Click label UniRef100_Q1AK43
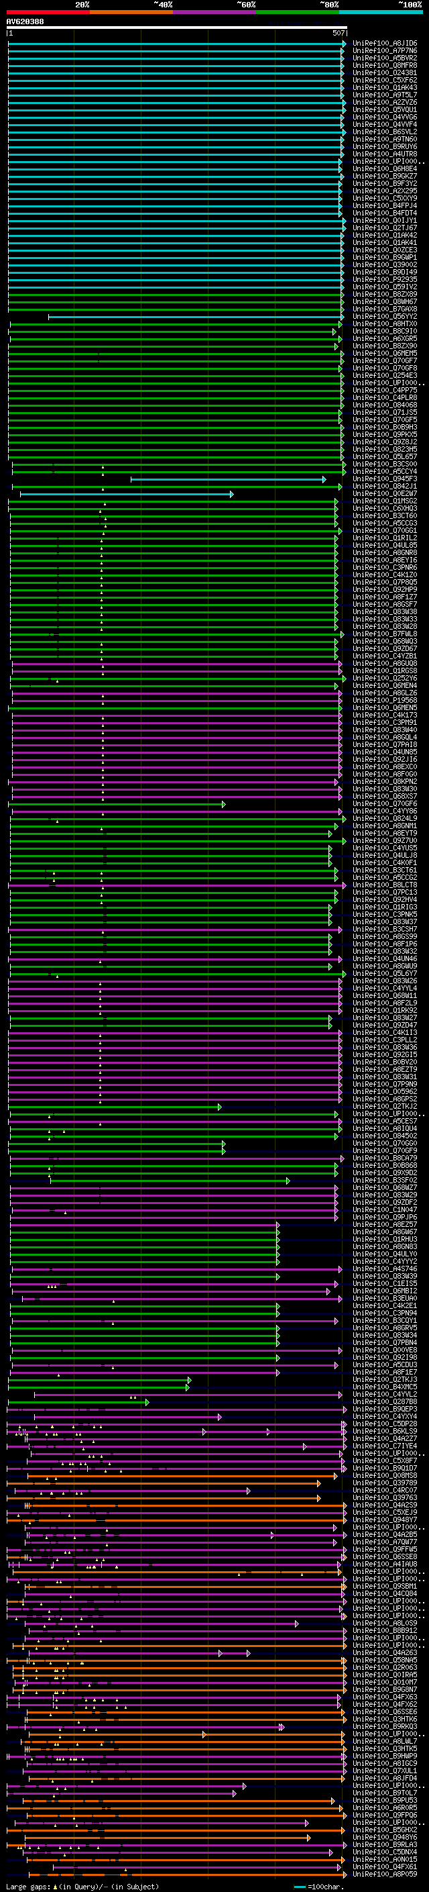Viewport: 429px width, 1892px height. (x=385, y=87)
